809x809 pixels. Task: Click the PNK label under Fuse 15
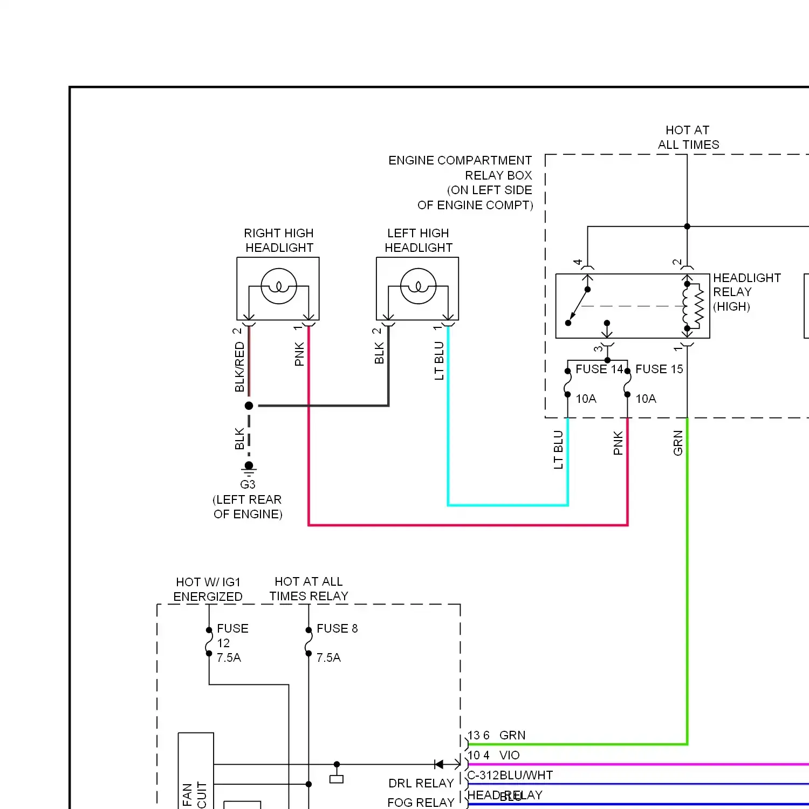pos(618,443)
